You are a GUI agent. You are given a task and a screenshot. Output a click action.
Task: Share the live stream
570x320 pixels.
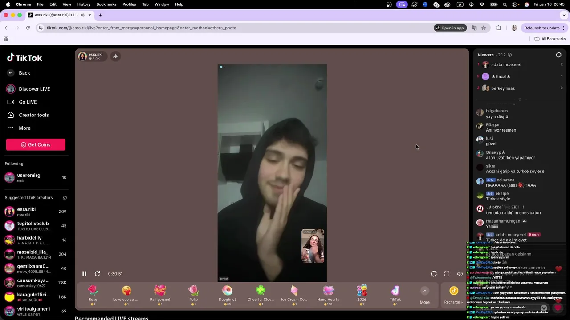115,56
